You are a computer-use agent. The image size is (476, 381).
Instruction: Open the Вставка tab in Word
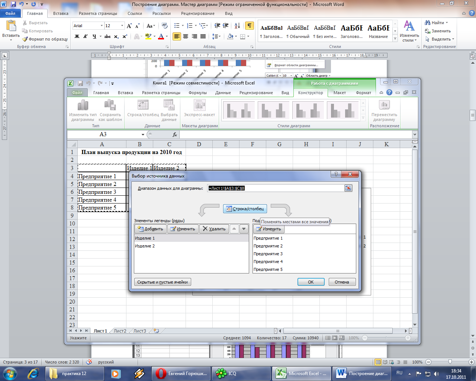pos(61,13)
